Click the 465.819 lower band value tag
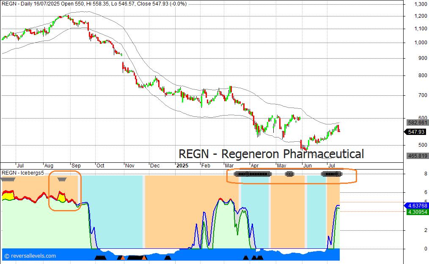 point(418,156)
